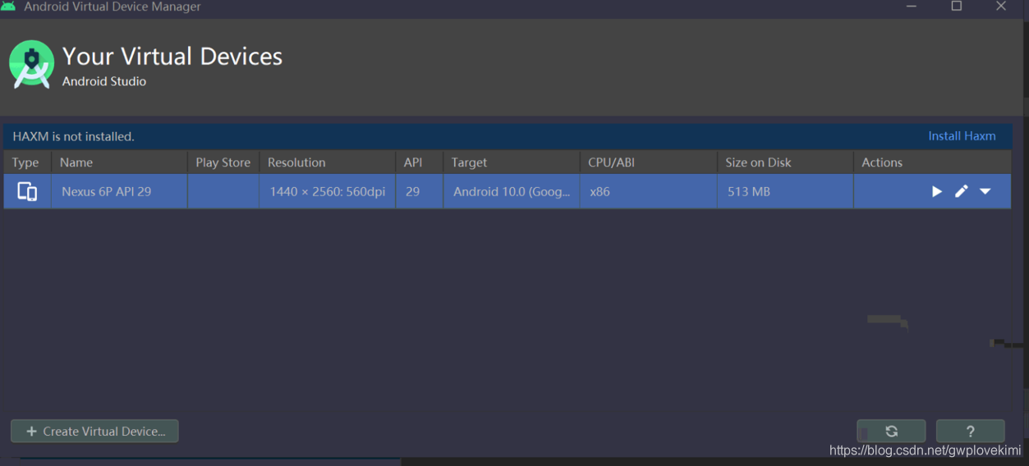Screen dimensions: 1029x466
Task: Launch the Nexus 6P API 29 emulator
Action: (936, 191)
